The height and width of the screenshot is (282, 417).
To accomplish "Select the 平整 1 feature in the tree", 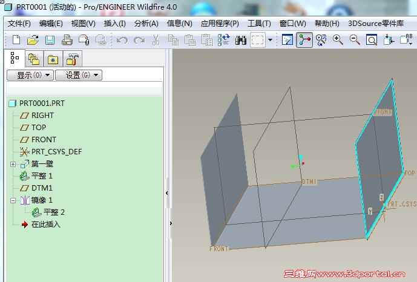I will [x=36, y=176].
